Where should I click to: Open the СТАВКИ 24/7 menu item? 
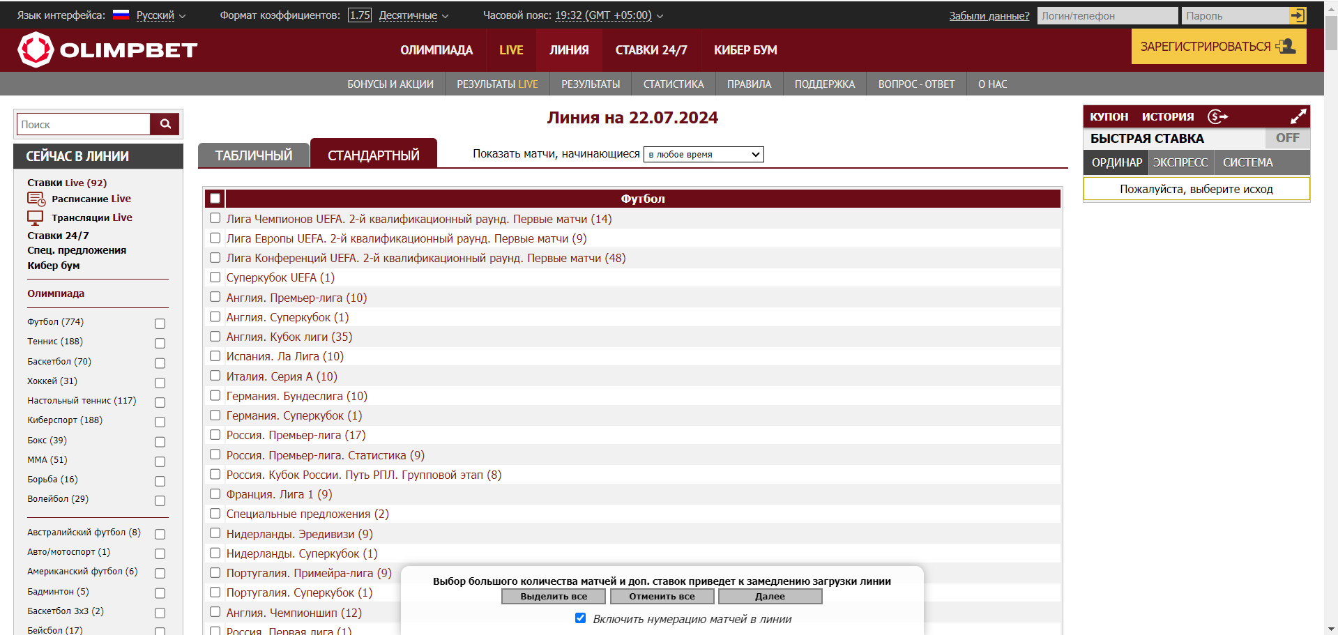click(651, 50)
